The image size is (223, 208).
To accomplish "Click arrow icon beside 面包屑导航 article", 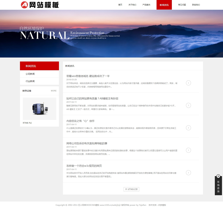I will (188, 150).
